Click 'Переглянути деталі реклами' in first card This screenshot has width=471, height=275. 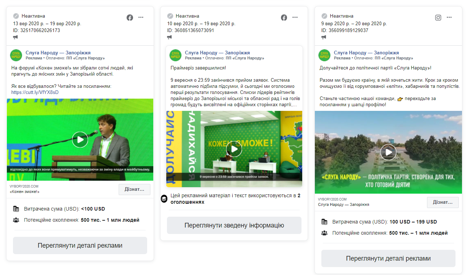pos(80,245)
